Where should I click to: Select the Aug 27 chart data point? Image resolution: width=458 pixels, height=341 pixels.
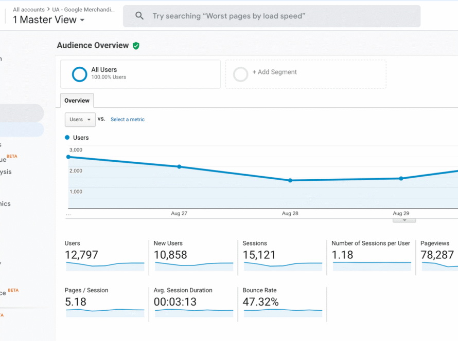point(179,166)
